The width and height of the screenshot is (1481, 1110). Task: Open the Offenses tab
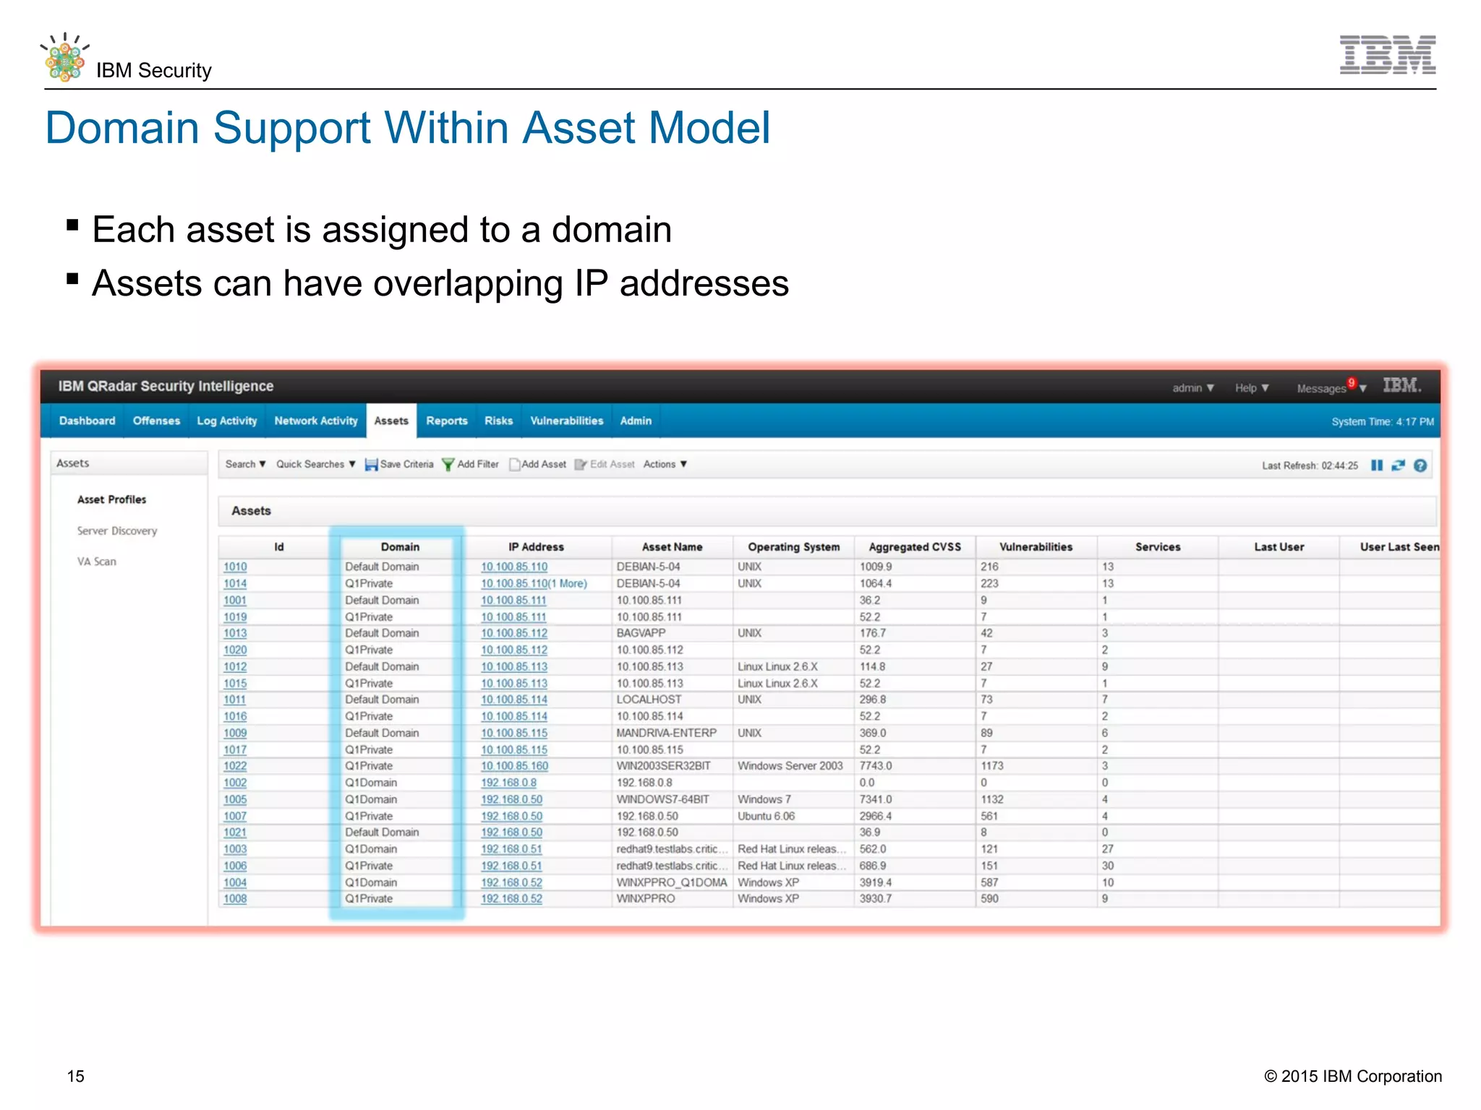(x=156, y=421)
